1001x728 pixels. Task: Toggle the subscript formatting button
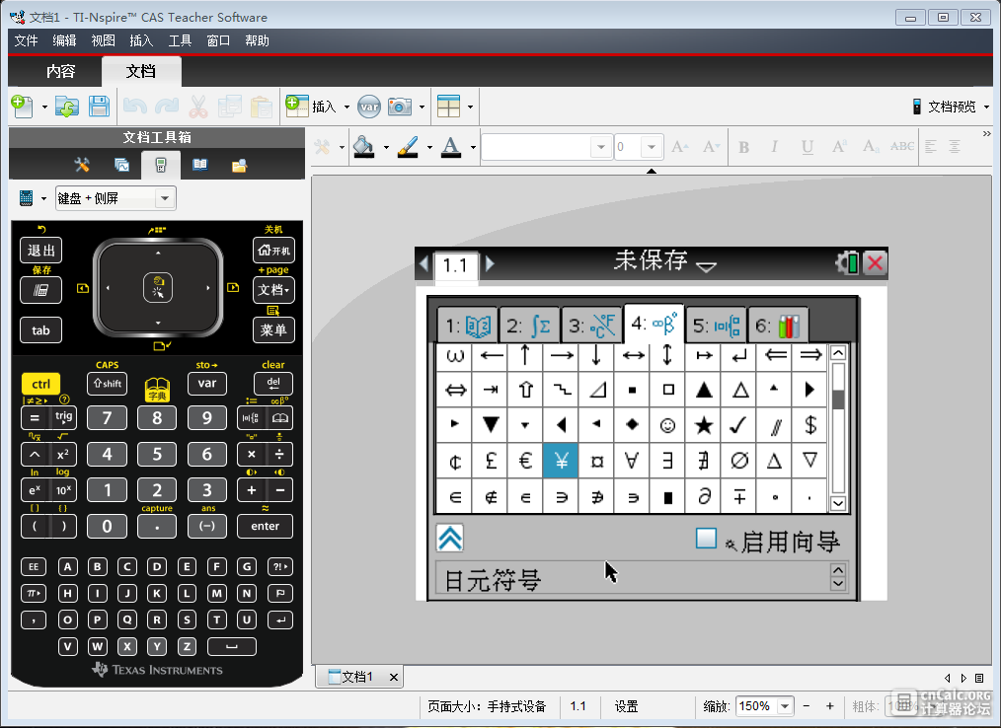[x=870, y=147]
